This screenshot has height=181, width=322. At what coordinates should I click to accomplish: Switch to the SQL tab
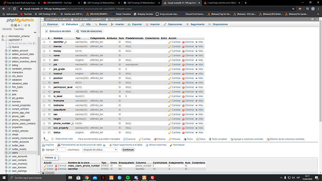86,24
